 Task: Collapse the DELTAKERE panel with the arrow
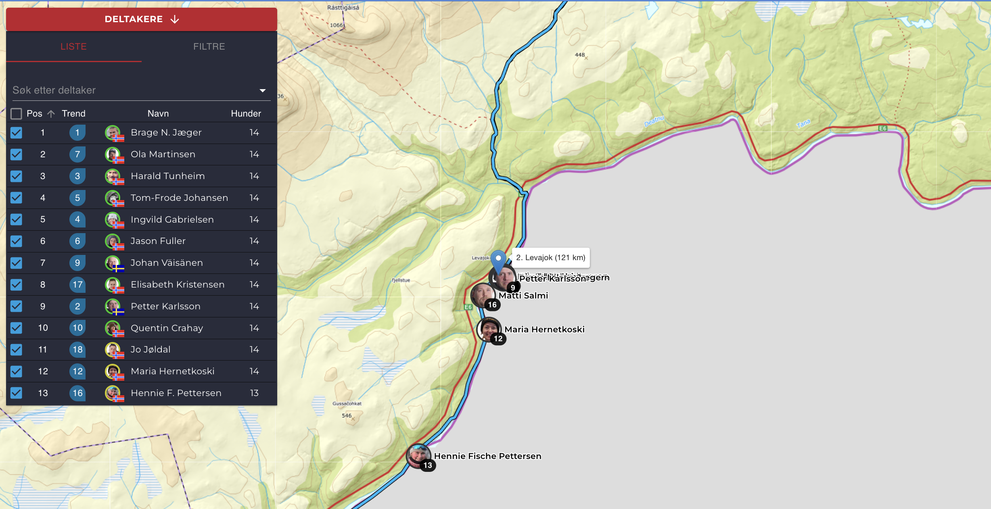(174, 19)
